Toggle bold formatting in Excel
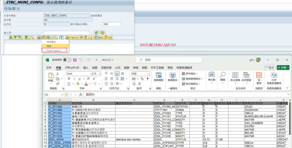This screenshot has width=292, height=148. 69,79
